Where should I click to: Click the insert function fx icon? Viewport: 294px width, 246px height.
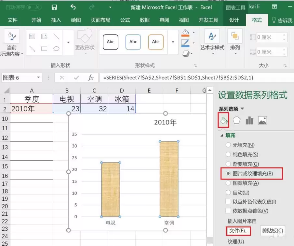(91, 78)
